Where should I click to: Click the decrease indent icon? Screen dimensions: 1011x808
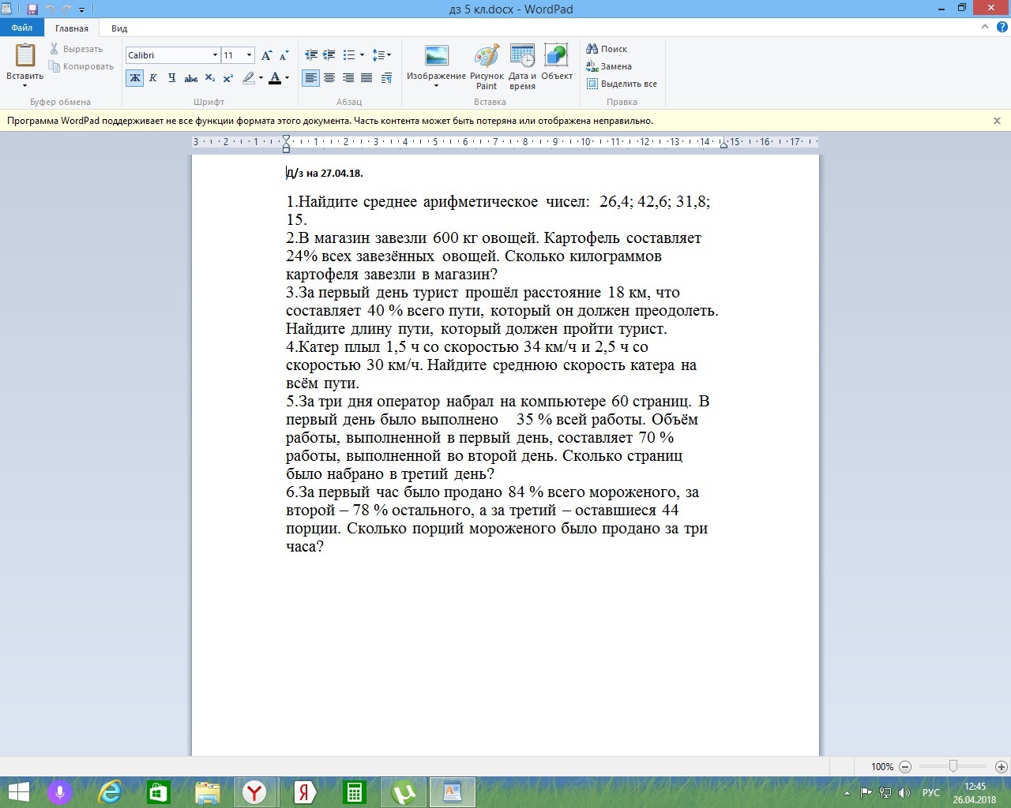[311, 55]
